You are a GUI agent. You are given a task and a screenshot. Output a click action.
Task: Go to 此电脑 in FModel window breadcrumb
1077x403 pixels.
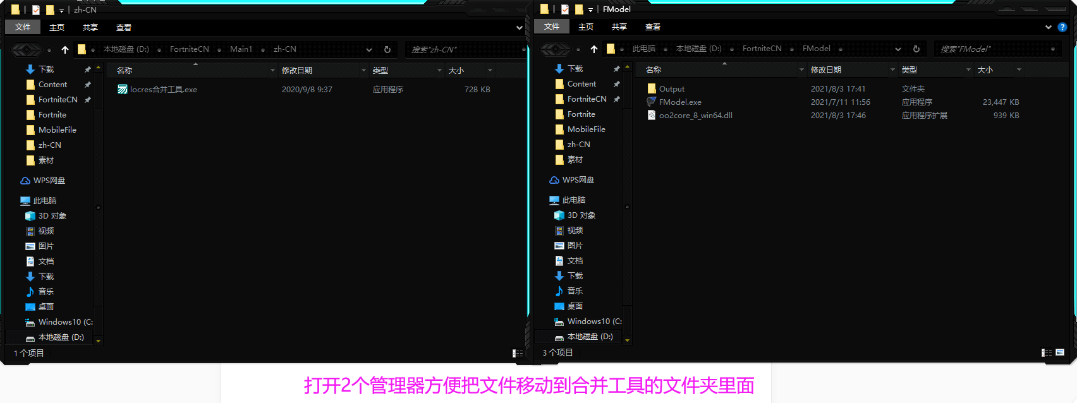[644, 49]
